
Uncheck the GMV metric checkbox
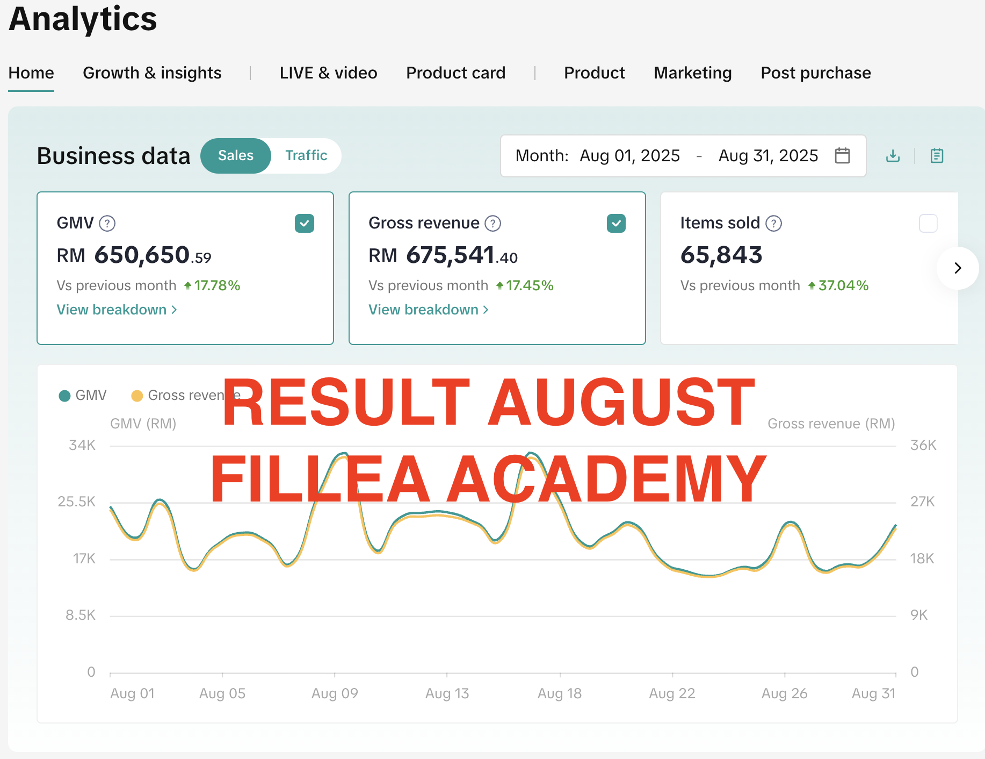click(x=305, y=223)
